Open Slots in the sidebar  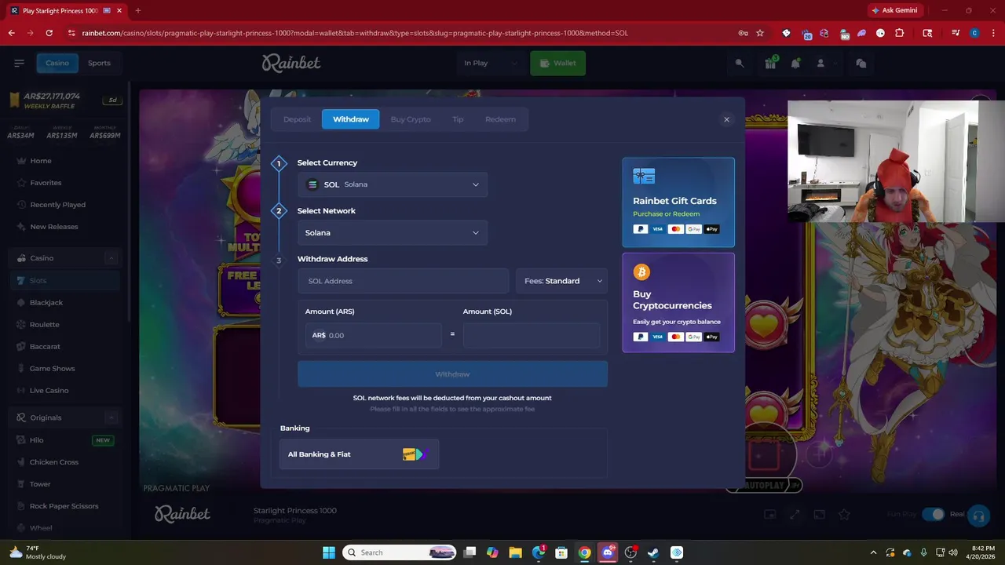(65, 280)
